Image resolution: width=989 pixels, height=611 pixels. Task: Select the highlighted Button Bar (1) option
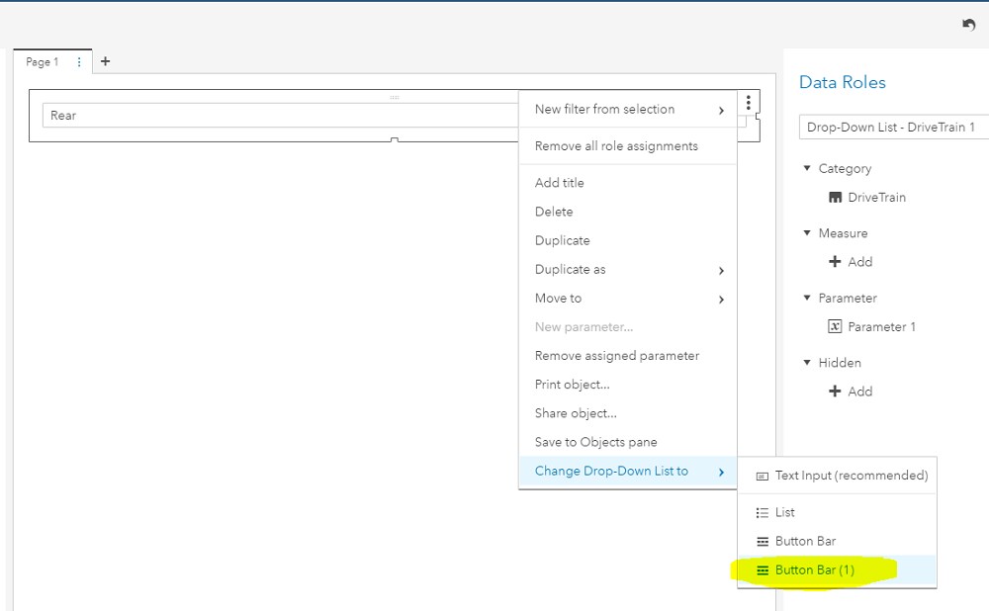coord(814,570)
